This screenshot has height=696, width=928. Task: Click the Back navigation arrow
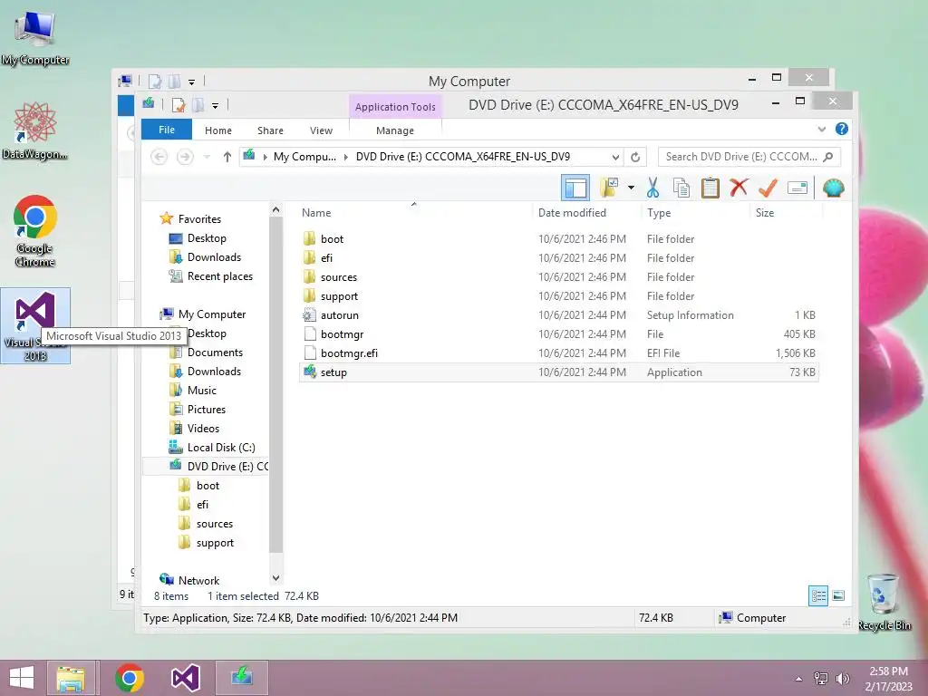(x=159, y=157)
